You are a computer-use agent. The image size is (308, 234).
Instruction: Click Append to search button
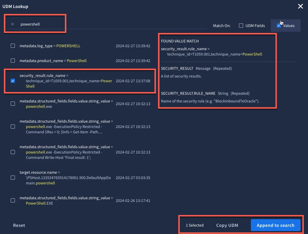click(275, 225)
